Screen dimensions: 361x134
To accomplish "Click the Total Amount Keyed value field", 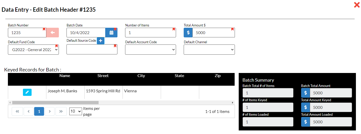I will tap(331, 107).
